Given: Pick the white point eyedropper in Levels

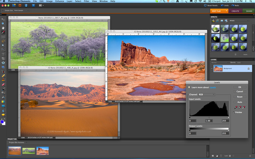Looking at the screenshot, I should pos(244,108).
